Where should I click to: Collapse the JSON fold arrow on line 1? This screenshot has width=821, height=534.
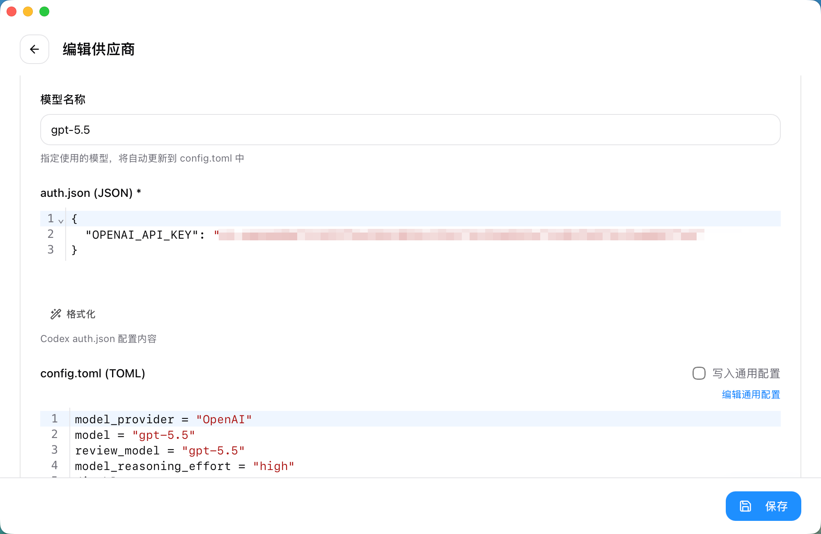click(x=61, y=221)
